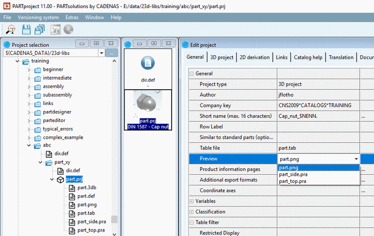Switch to the General tab

(x=195, y=57)
